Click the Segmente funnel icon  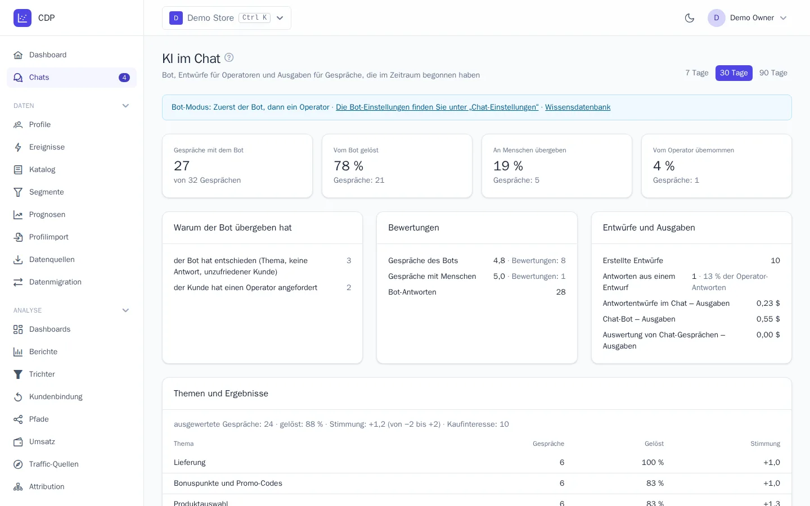(x=18, y=192)
